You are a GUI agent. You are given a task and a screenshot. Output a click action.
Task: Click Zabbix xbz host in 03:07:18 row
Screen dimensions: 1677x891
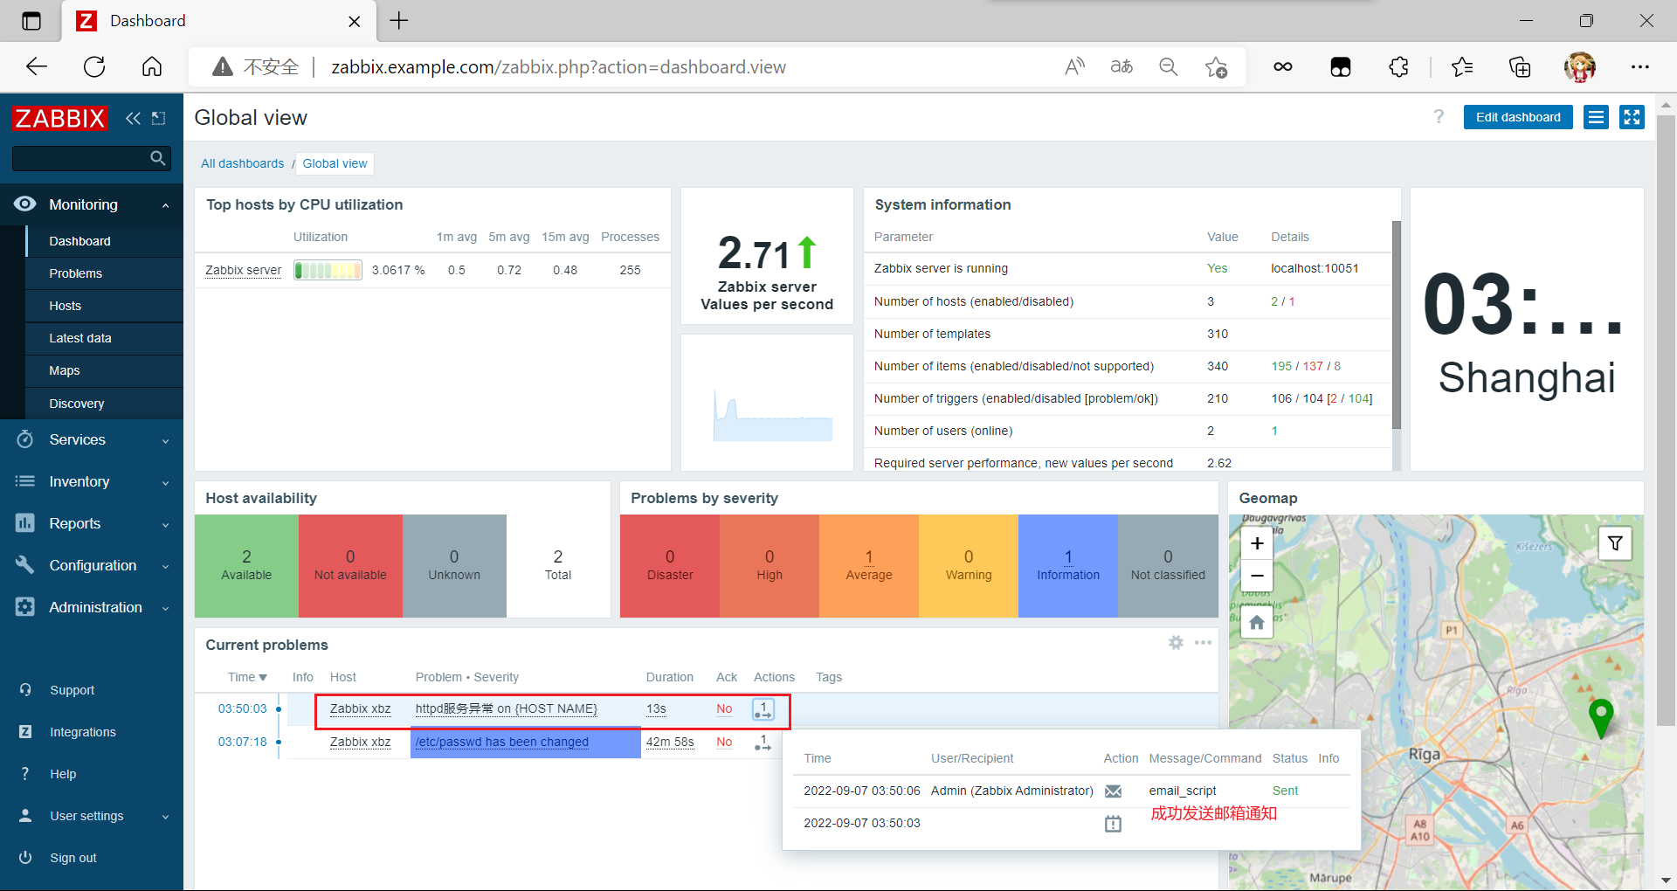360,742
